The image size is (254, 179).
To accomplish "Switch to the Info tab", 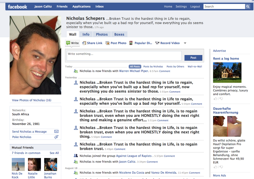I will [x=86, y=34].
